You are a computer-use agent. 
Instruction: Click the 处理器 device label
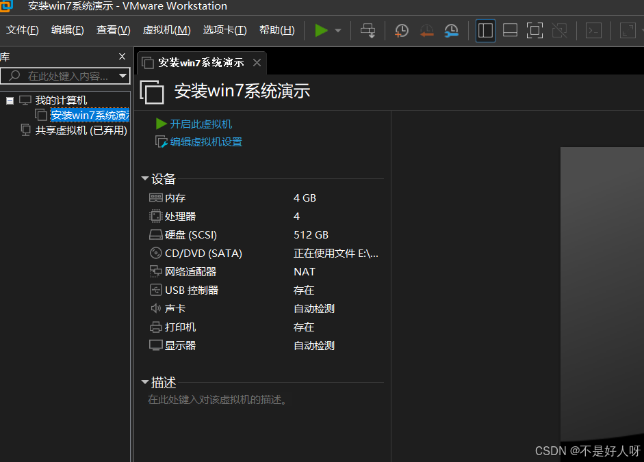[180, 216]
